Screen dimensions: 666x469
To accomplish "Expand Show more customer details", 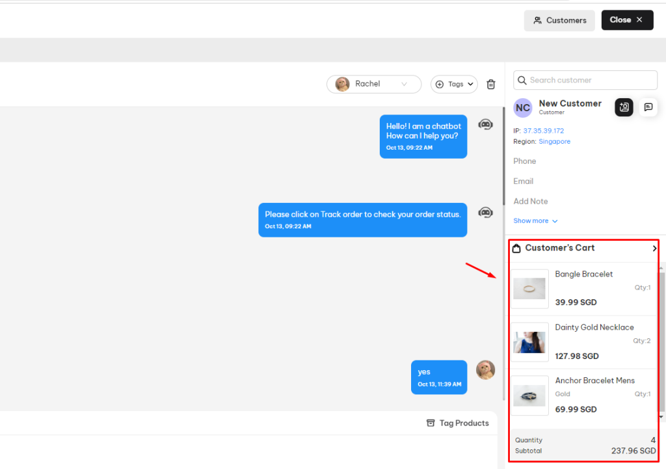I will point(535,221).
